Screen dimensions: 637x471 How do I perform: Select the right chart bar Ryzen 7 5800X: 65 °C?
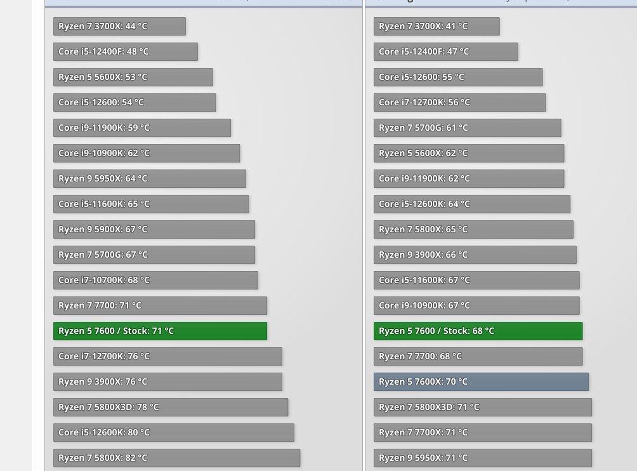coord(473,229)
